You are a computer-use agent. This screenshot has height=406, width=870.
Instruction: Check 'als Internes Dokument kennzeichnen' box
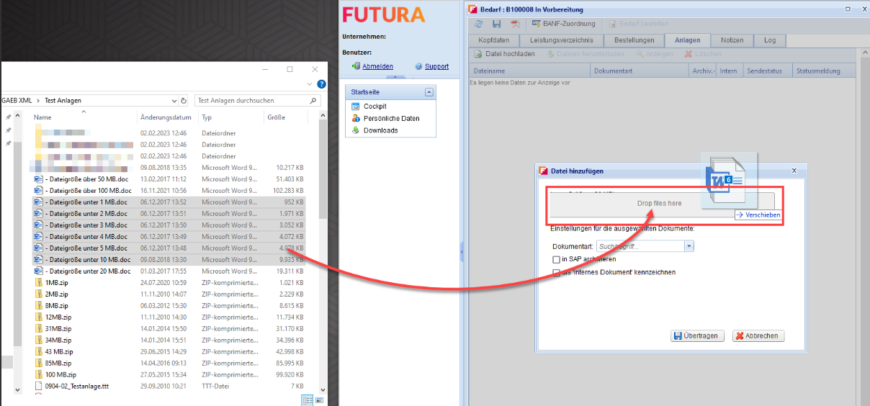click(x=556, y=273)
